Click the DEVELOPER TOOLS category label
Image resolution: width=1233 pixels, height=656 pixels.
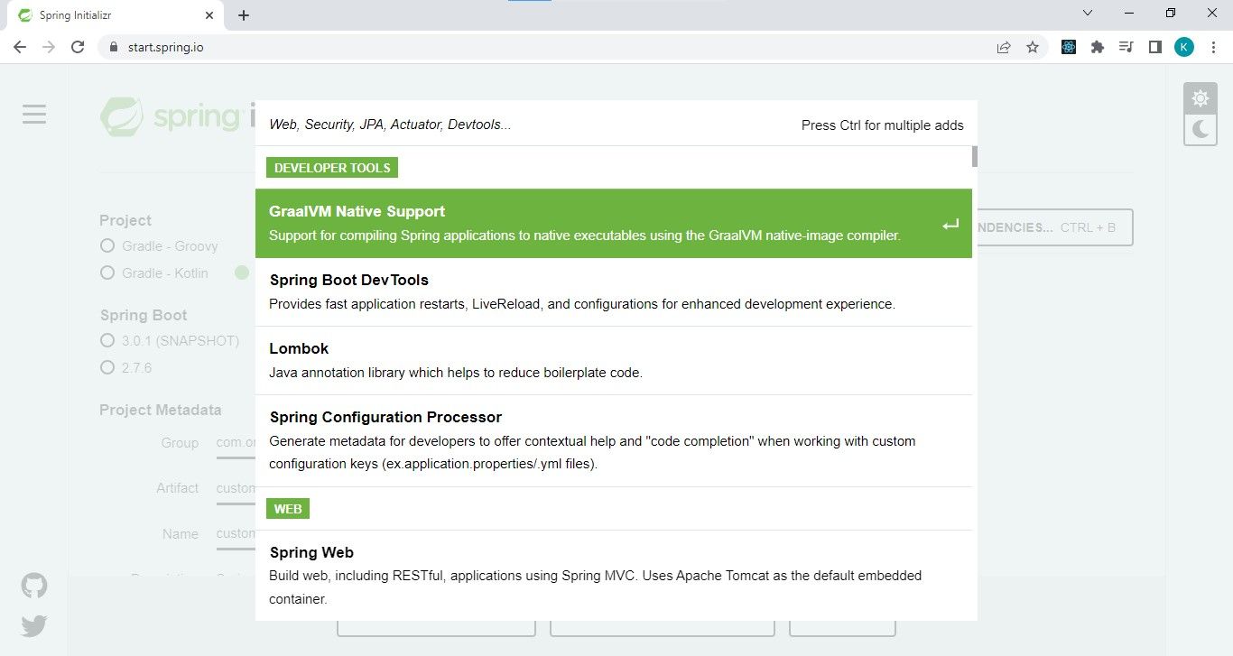point(332,168)
